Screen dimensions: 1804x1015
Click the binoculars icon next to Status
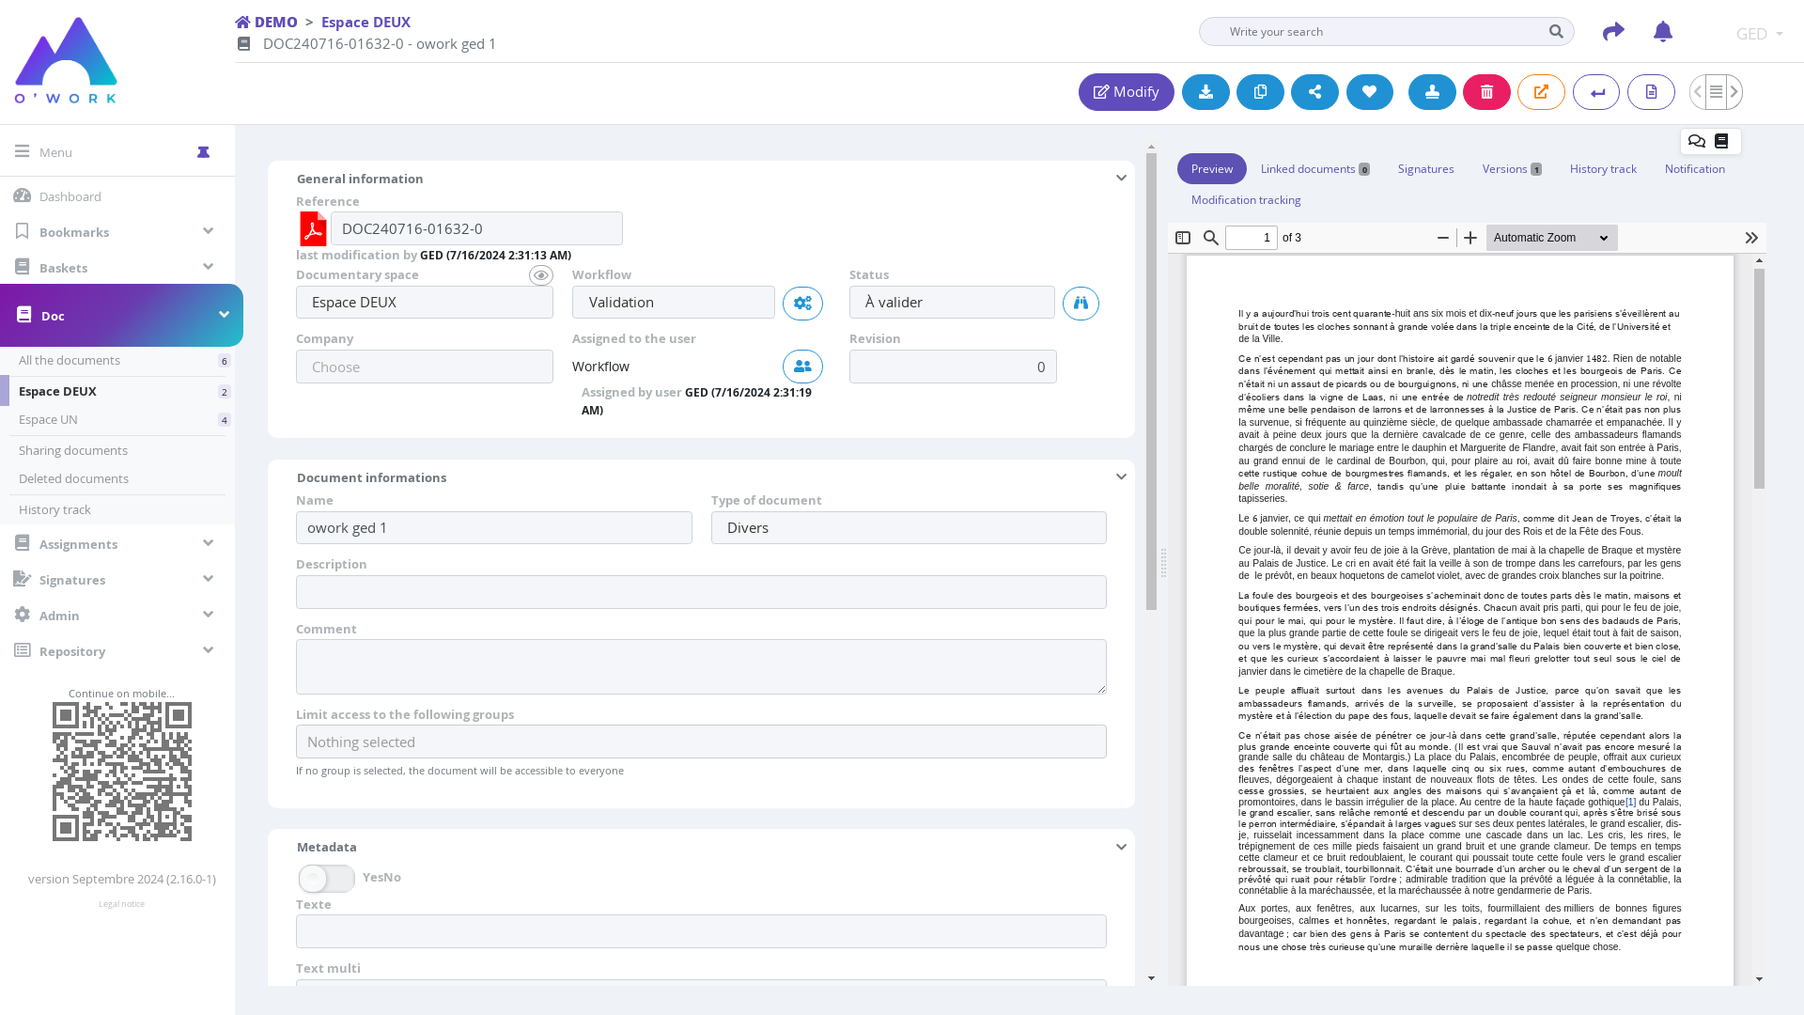click(1081, 304)
